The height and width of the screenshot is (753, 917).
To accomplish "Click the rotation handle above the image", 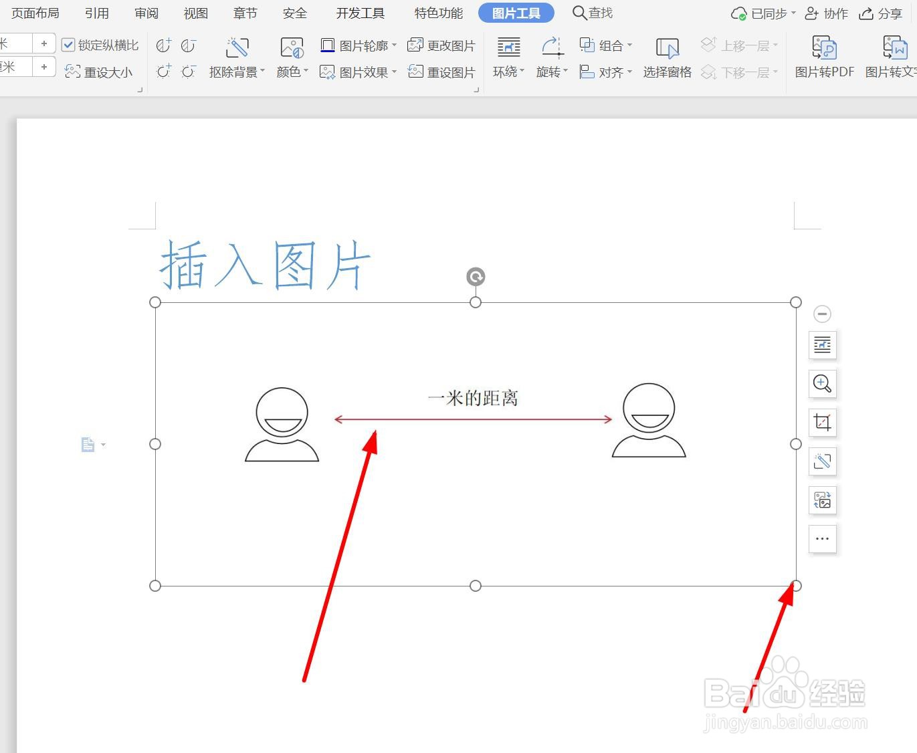I will tap(476, 277).
